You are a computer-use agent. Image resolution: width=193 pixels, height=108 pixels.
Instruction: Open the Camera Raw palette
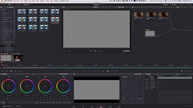tap(2, 71)
